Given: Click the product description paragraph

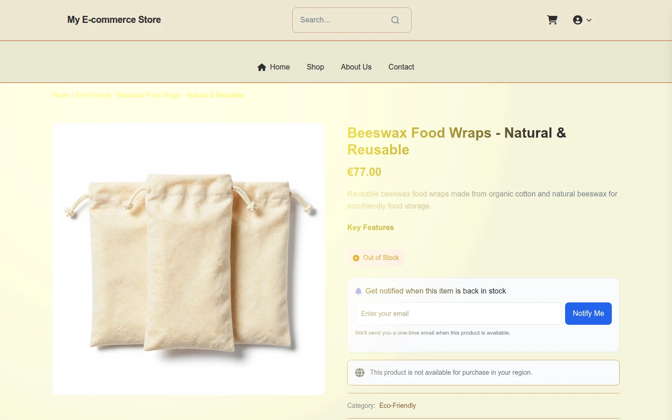Looking at the screenshot, I should [x=483, y=200].
